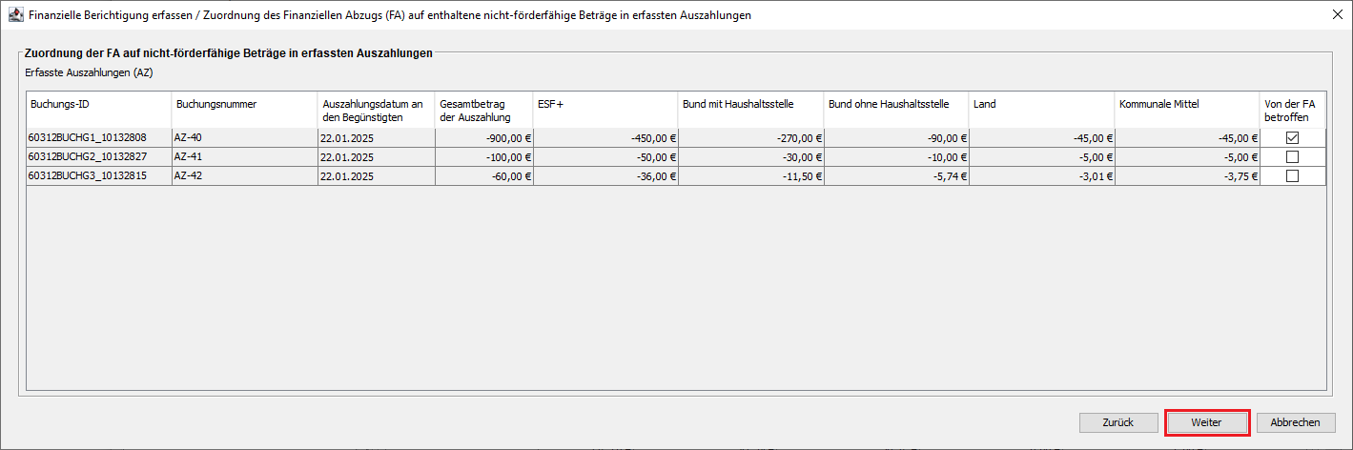
Task: Select row 60312BUCHG1_10132808
Action: point(98,137)
